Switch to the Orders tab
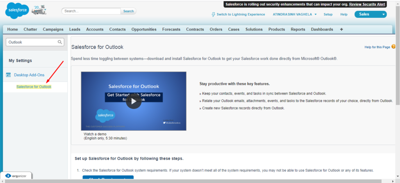Viewport: 400px width, 183px height. [216, 30]
